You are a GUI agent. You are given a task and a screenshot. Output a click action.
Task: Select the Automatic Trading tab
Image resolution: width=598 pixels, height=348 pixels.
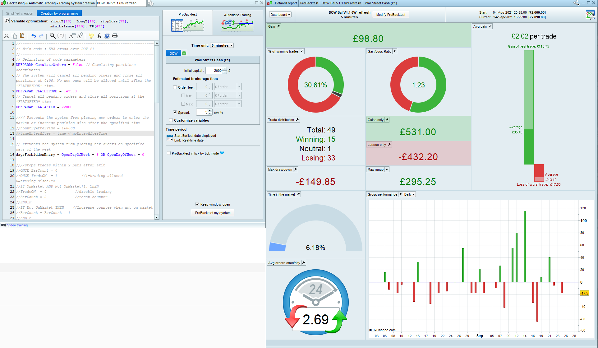(x=237, y=23)
